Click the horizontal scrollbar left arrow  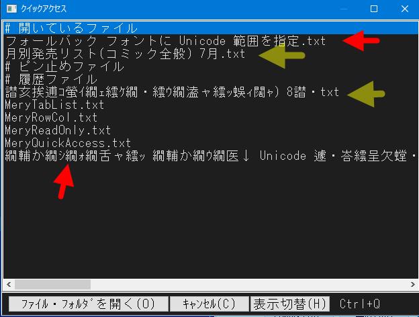click(x=8, y=284)
